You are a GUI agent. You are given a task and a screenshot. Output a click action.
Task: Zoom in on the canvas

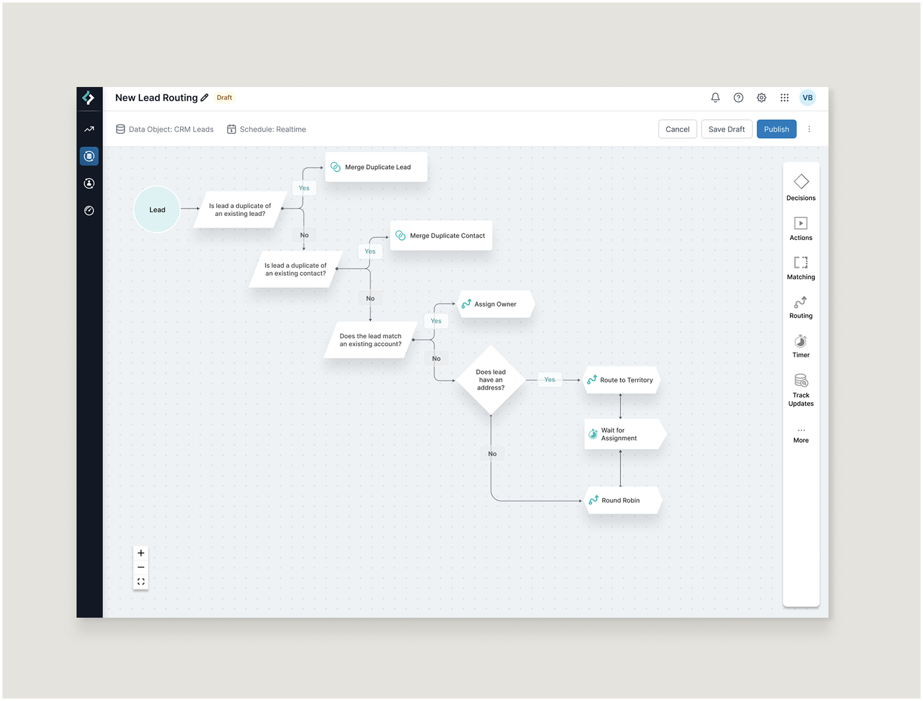tap(141, 553)
